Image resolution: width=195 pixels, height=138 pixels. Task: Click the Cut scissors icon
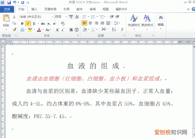[14, 17]
